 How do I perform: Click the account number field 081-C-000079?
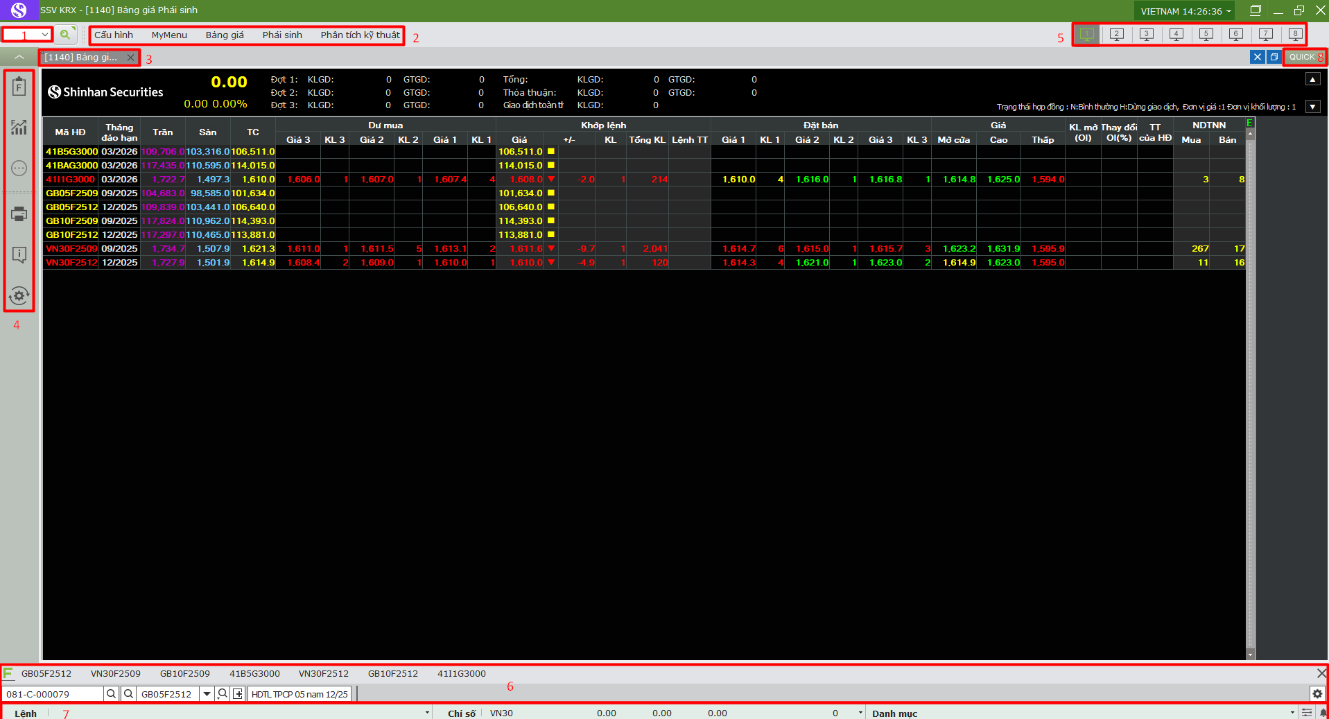click(52, 694)
